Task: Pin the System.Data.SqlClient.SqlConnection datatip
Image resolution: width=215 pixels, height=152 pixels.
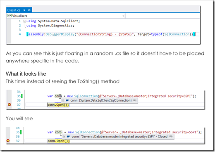Action: (x=135, y=100)
